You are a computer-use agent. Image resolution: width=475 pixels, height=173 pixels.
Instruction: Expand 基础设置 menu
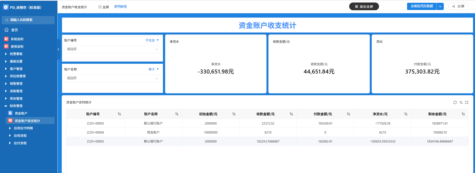6,61
